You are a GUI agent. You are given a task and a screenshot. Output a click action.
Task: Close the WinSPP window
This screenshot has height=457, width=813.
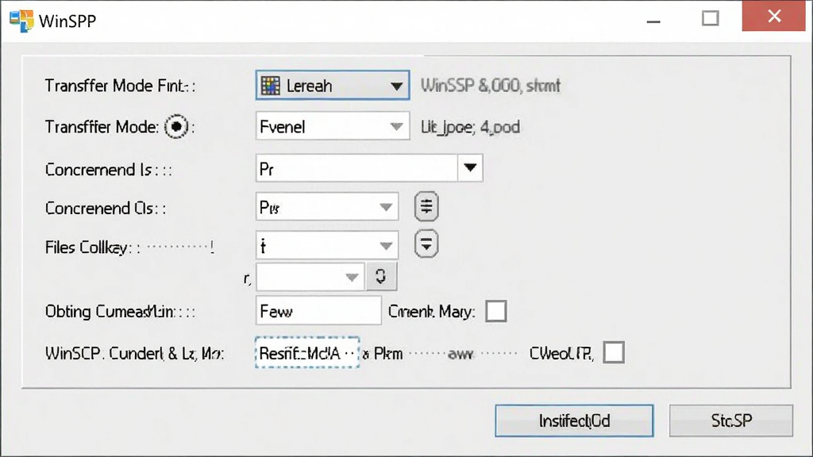coord(773,17)
